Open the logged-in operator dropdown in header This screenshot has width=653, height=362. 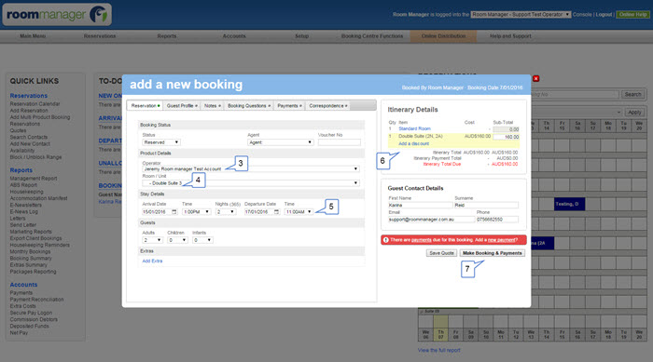tap(521, 15)
